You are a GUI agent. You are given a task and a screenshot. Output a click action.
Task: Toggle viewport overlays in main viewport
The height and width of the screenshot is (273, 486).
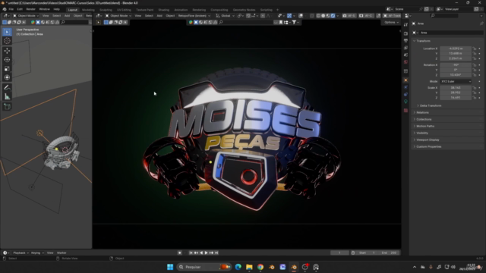(301, 15)
